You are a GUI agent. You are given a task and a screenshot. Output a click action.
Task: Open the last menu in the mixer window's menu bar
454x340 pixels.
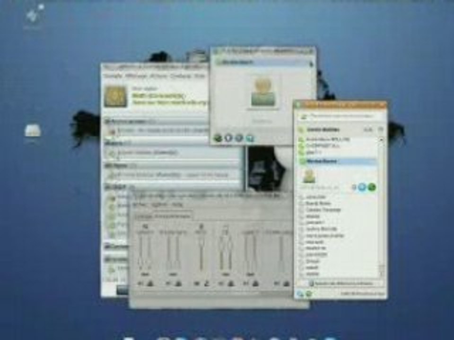point(178,204)
